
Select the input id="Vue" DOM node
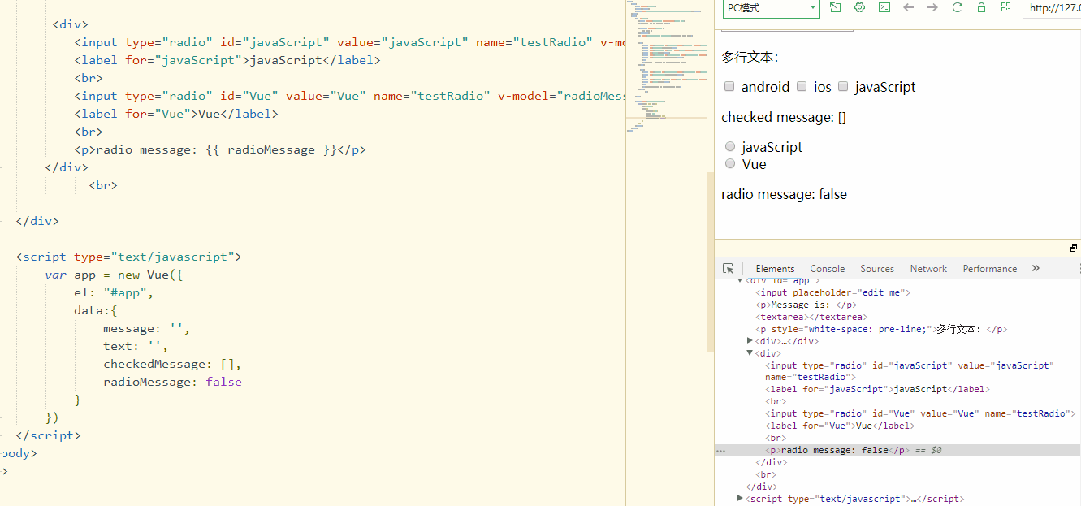tap(920, 413)
